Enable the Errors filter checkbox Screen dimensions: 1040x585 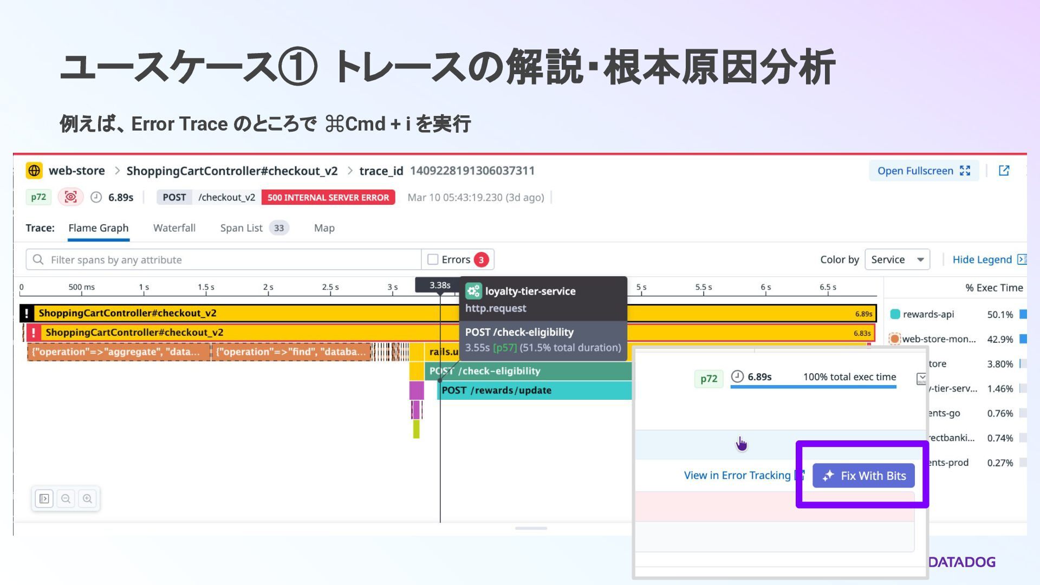click(x=433, y=259)
